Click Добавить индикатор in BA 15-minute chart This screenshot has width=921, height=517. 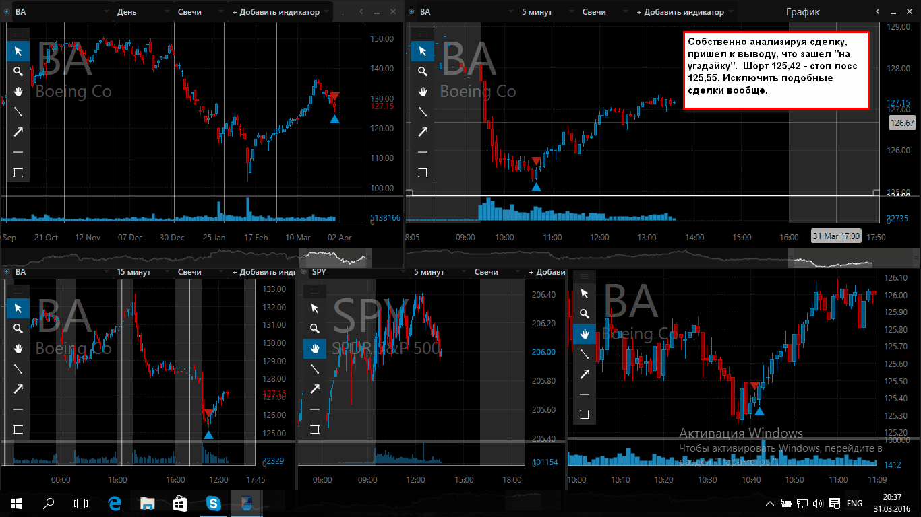click(x=263, y=272)
